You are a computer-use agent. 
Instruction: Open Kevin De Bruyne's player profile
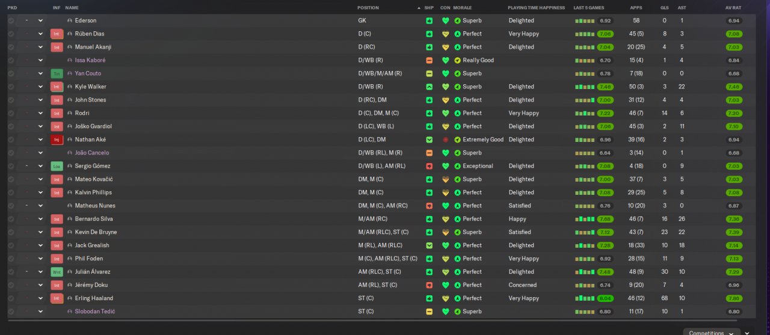[x=96, y=232]
